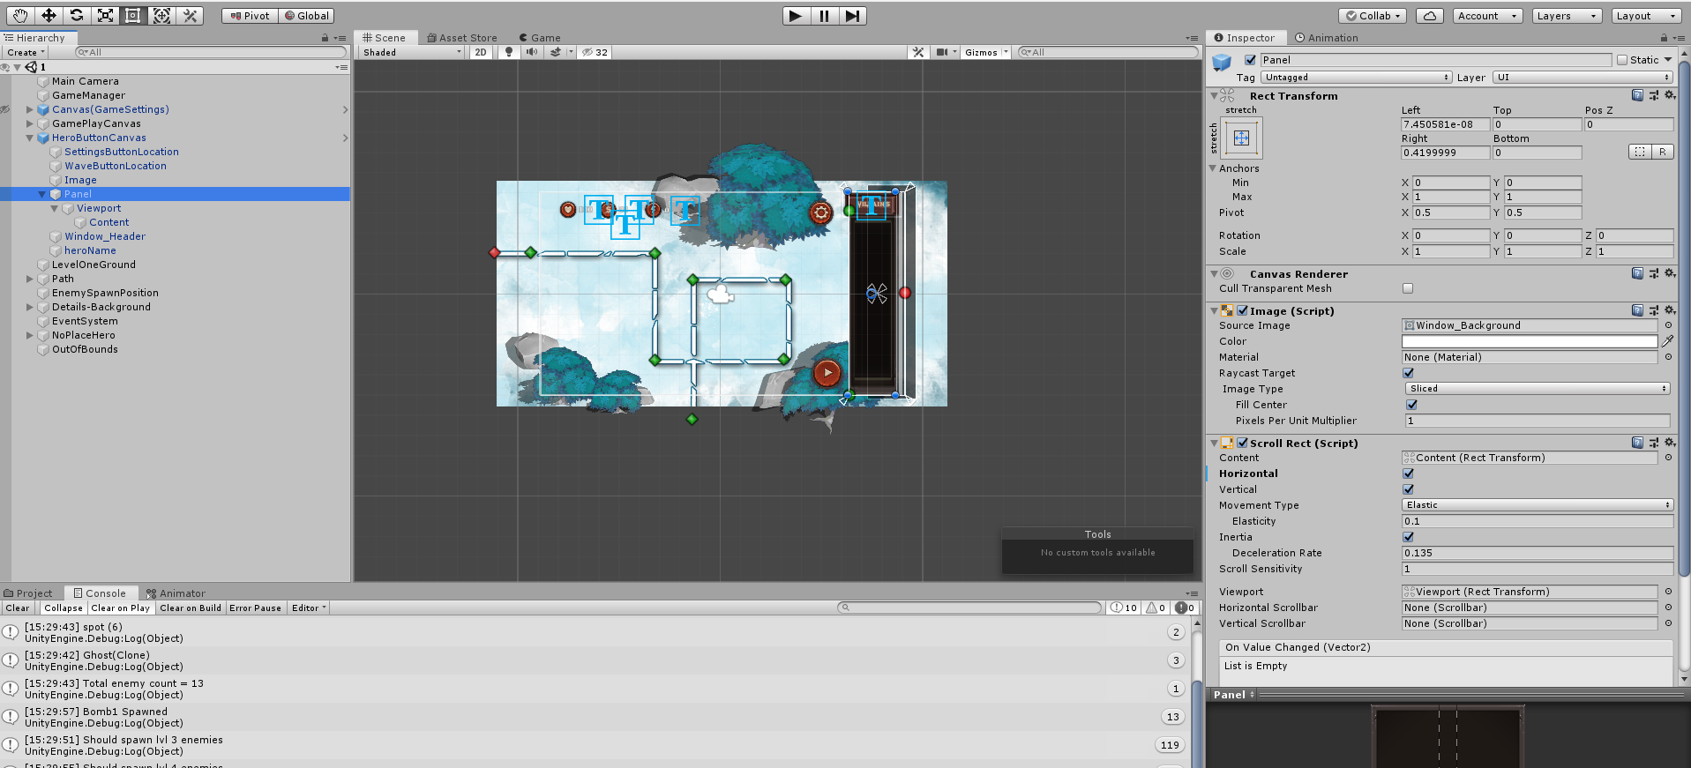
Task: Select the Transform tool
Action: tap(161, 15)
